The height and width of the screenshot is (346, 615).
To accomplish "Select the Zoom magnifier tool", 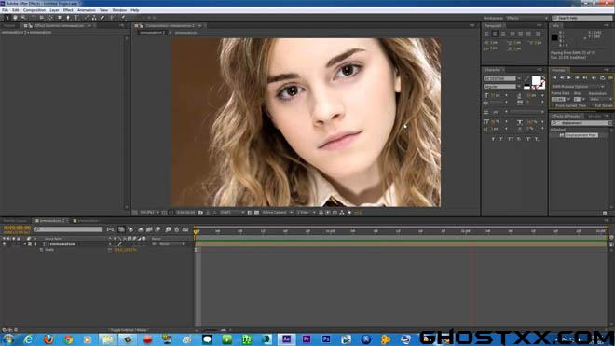I will [23, 18].
